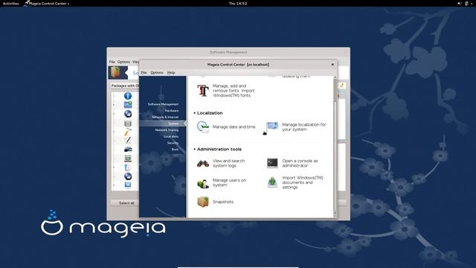The width and height of the screenshot is (476, 268).
Task: Switch to Local disks sidebar category
Action: point(171,136)
